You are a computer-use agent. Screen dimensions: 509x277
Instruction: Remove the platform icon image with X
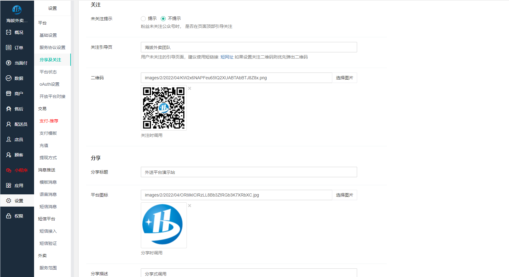pyautogui.click(x=190, y=206)
